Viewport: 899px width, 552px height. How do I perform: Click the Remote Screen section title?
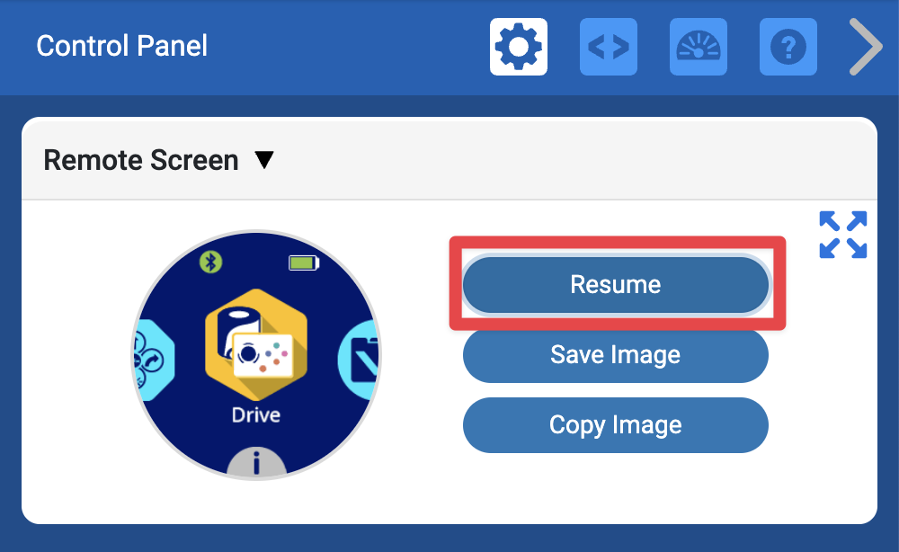(x=141, y=160)
